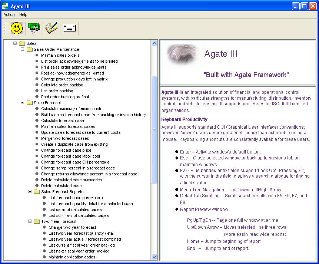This screenshot has width=319, height=264.
Task: Select Change scrap percent in a forecast case
Action: pos(78,168)
